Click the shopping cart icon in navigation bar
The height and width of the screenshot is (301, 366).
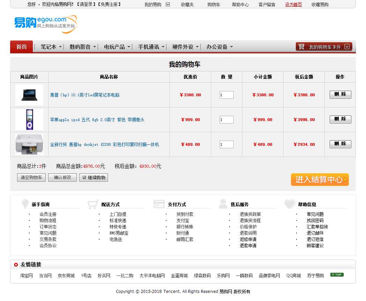(301, 47)
